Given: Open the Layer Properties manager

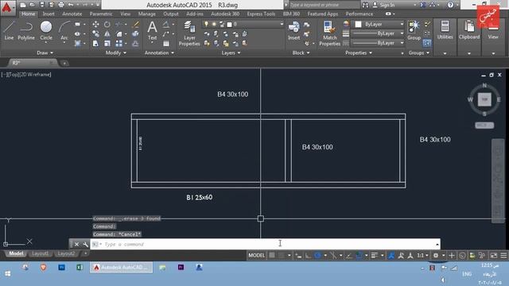Looking at the screenshot, I should tap(189, 33).
